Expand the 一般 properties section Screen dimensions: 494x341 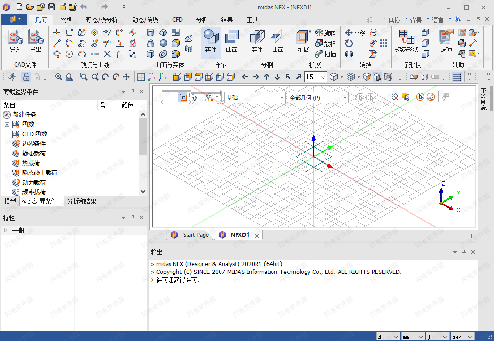coord(5,230)
